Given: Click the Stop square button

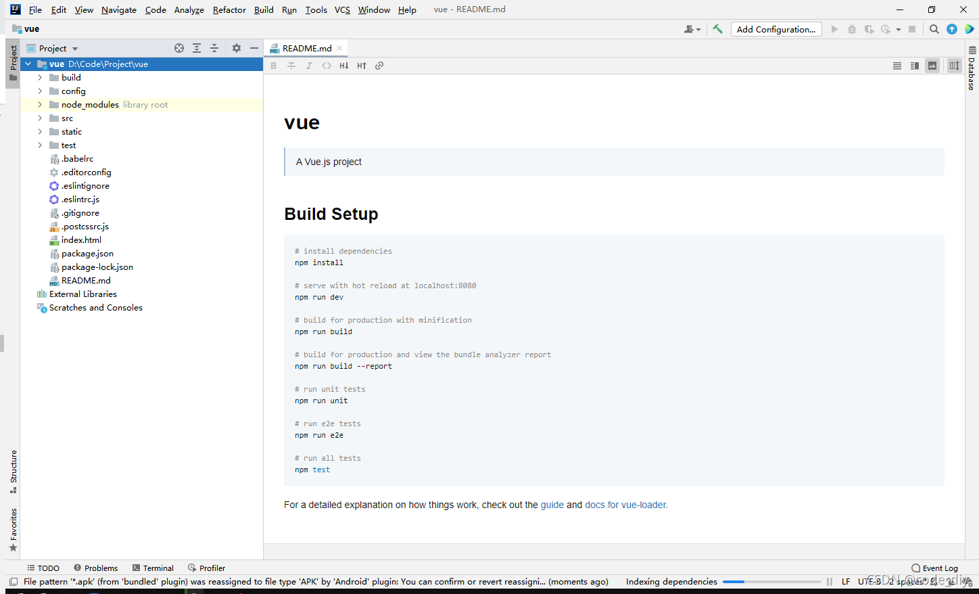Looking at the screenshot, I should click(912, 29).
